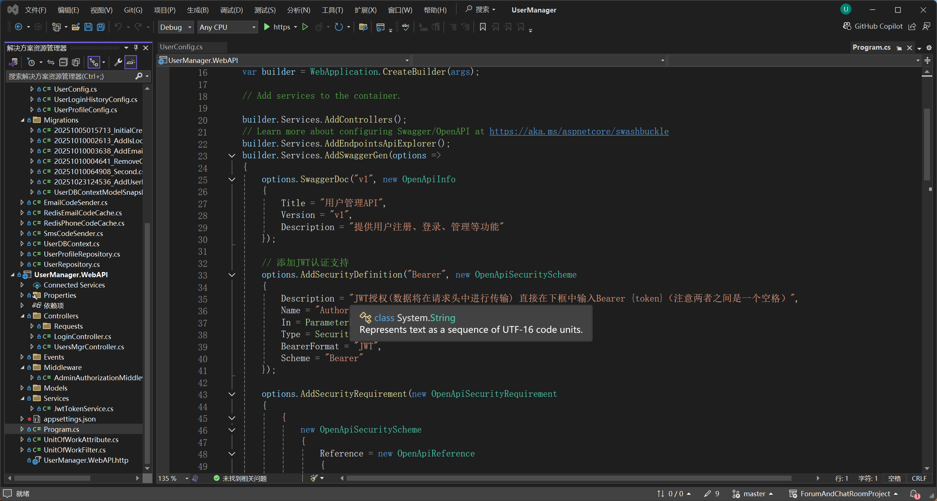Open the Any CPU platform dropdown

tap(227, 27)
